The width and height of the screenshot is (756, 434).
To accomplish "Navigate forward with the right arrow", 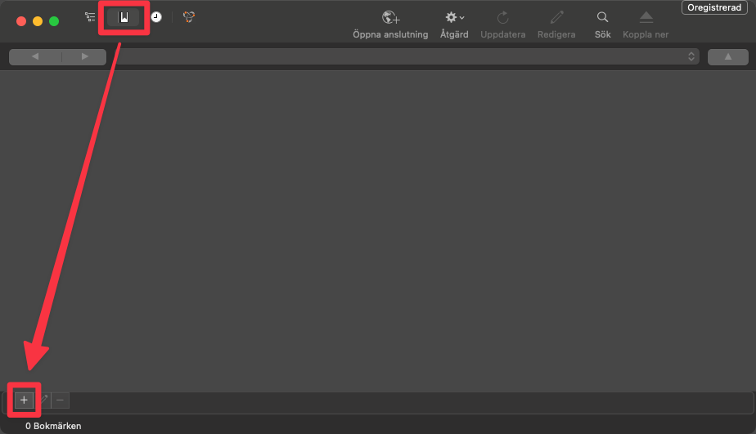I will [84, 56].
